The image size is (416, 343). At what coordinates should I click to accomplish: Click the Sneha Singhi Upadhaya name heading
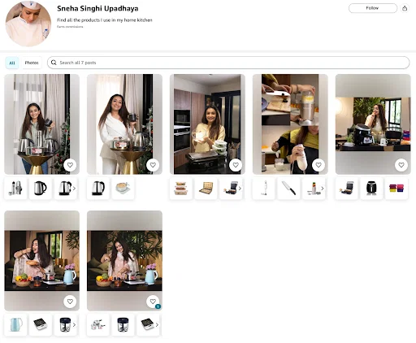pos(97,9)
